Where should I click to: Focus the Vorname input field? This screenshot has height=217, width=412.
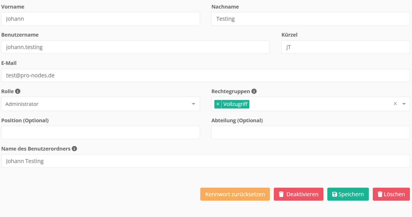pos(100,19)
